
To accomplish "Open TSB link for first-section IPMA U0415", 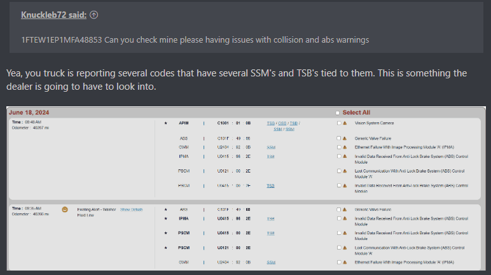I will coord(270,156).
